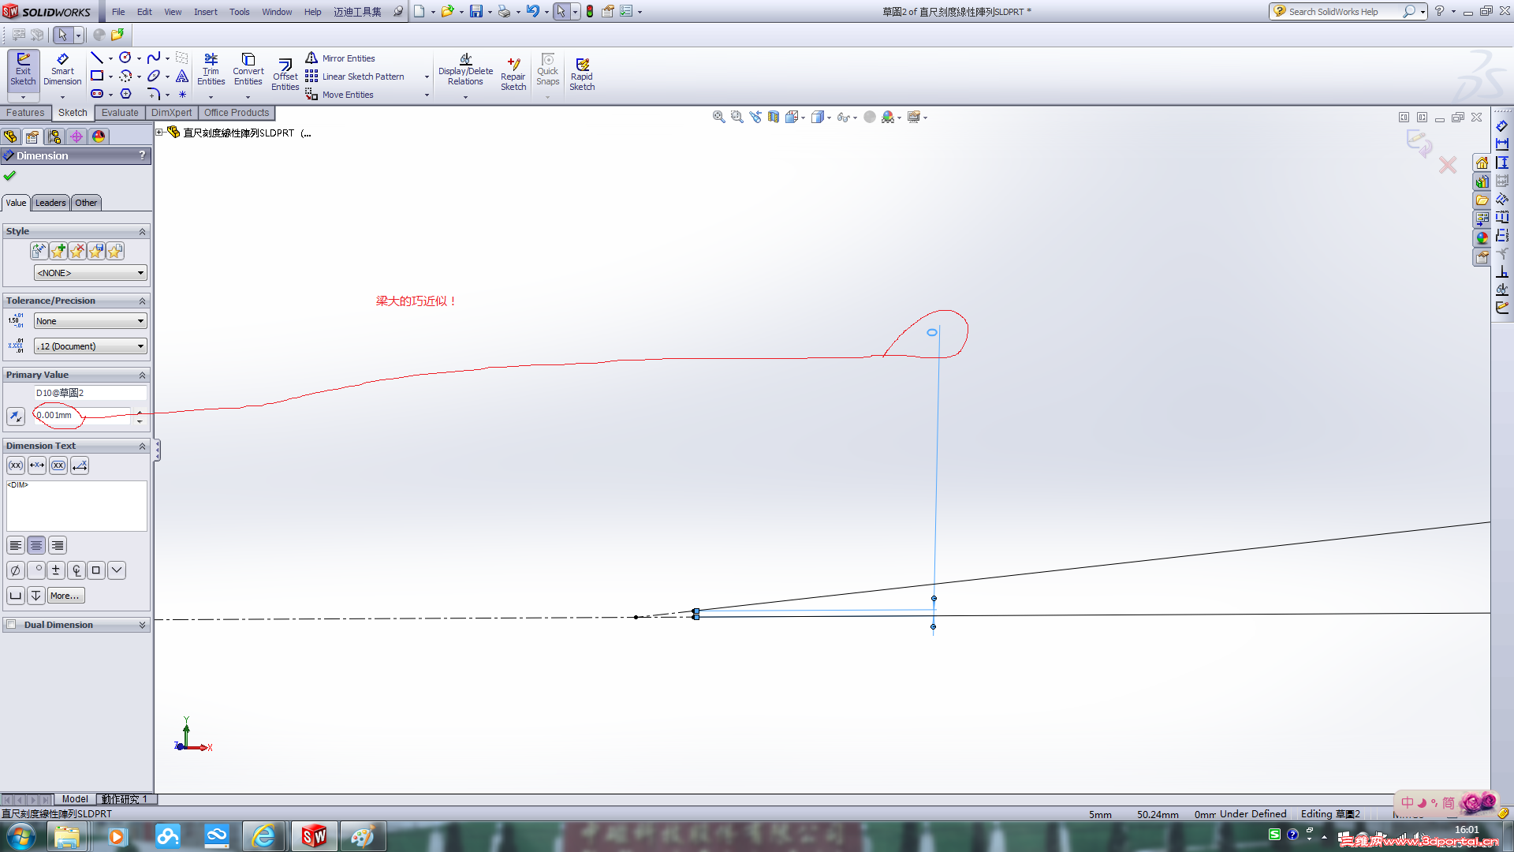
Task: Toggle Quick Snaps button
Action: pyautogui.click(x=547, y=69)
